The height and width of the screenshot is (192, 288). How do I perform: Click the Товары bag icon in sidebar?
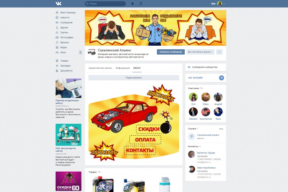coord(57,61)
